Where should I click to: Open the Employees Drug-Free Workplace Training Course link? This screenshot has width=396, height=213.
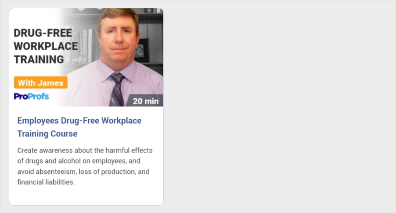(79, 127)
